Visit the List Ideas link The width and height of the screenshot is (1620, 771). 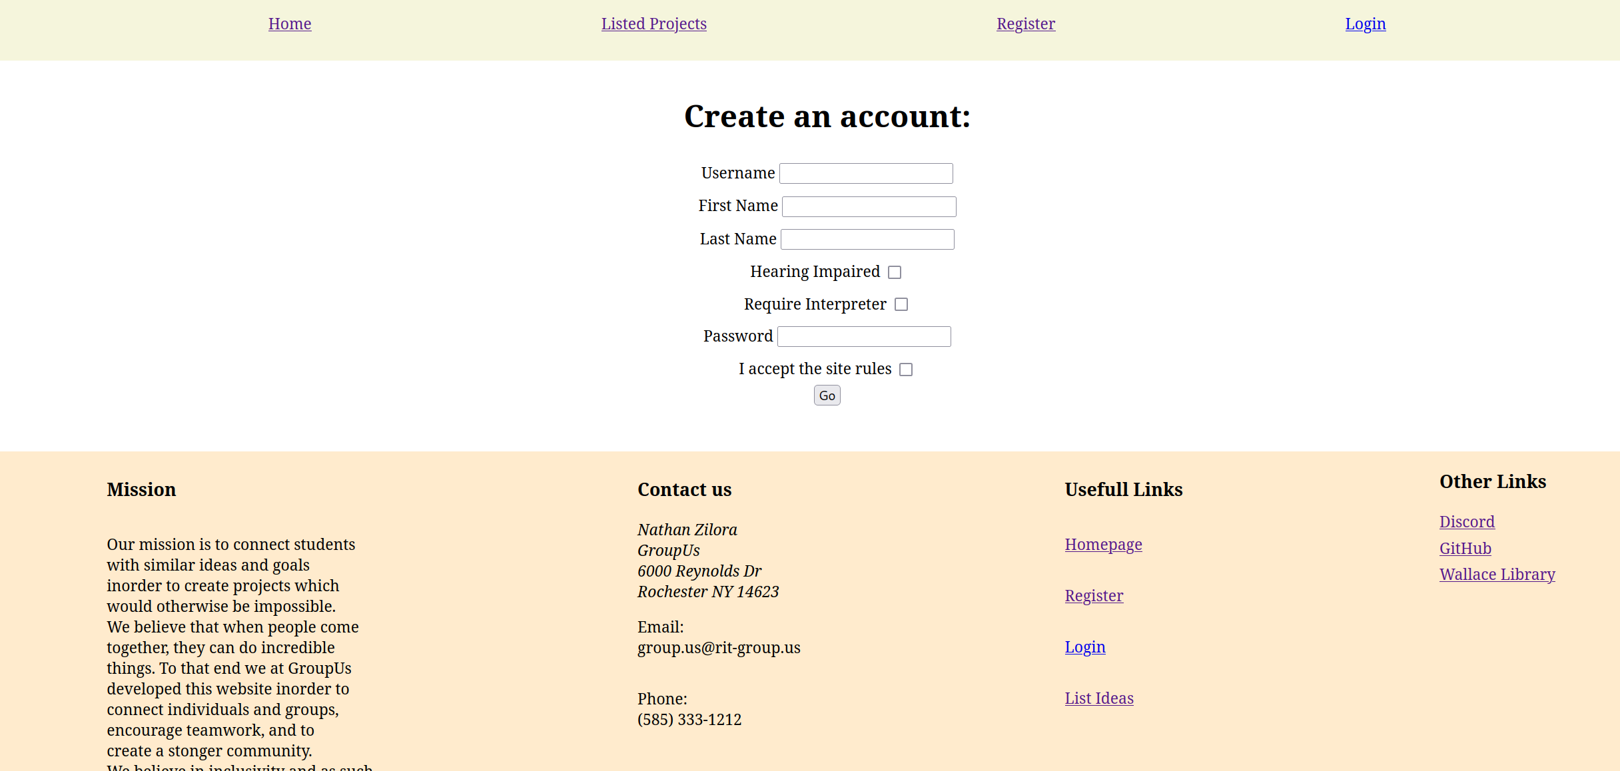1099,698
